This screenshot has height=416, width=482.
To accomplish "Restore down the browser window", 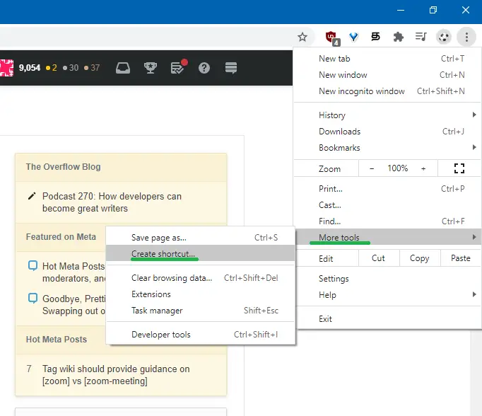I will tap(433, 10).
